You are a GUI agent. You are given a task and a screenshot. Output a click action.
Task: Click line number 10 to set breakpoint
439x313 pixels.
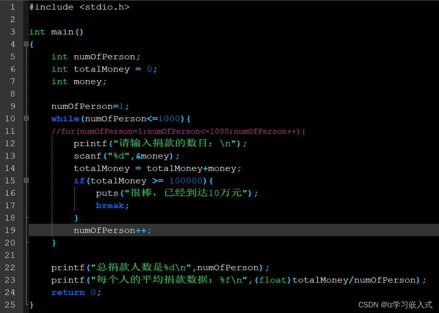tap(10, 118)
